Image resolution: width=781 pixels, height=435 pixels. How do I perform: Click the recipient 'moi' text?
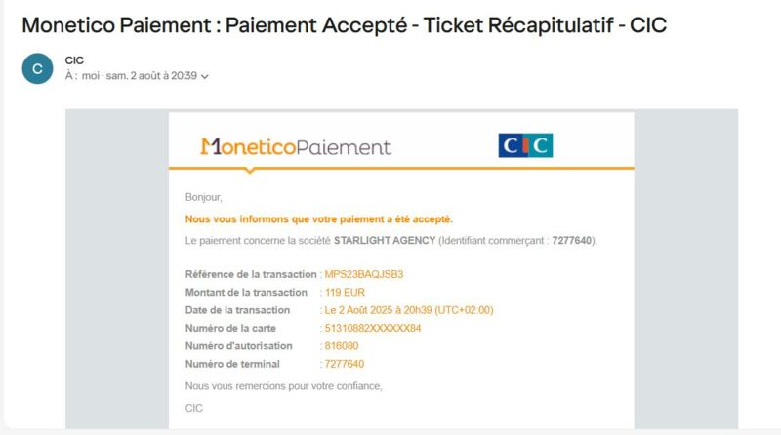pos(90,76)
